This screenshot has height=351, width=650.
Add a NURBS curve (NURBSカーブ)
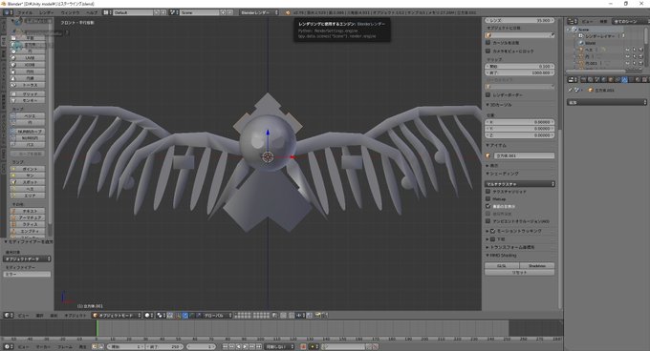click(28, 132)
